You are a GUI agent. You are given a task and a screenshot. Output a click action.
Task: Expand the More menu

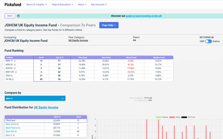pos(82,5)
